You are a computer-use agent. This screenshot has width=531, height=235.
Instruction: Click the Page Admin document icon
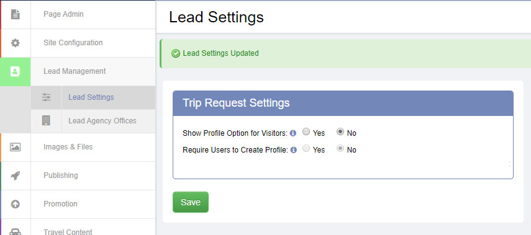(x=16, y=14)
